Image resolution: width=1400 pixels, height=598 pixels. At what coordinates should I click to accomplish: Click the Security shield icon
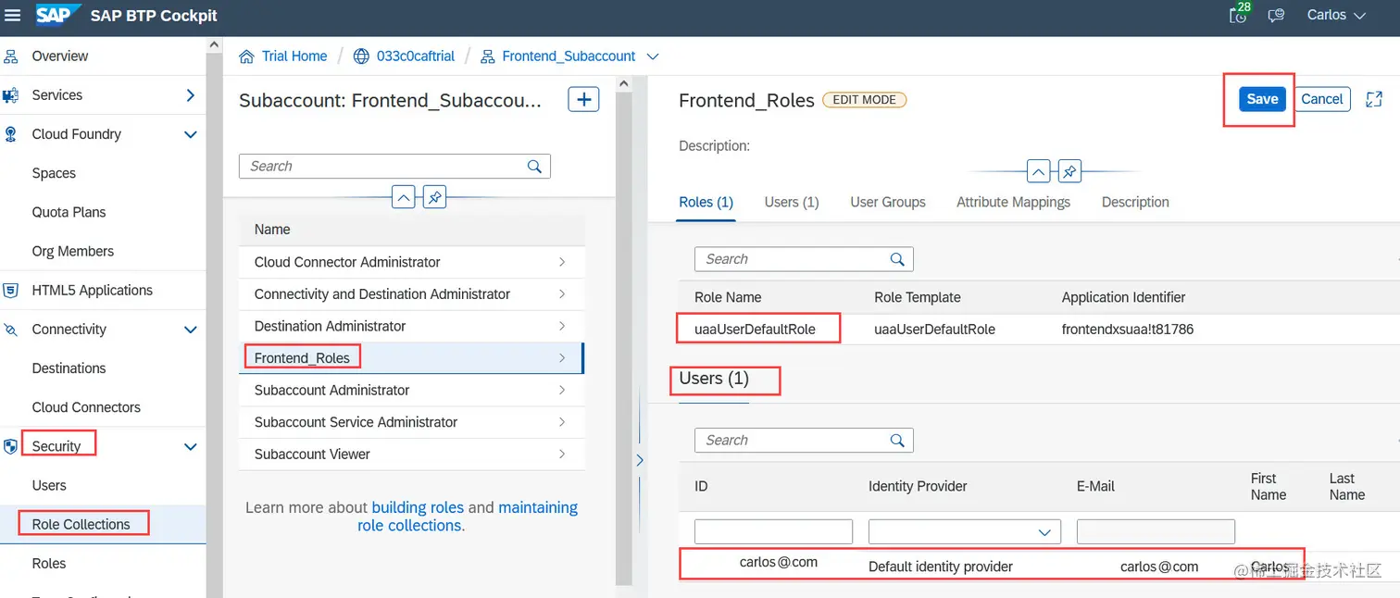click(x=11, y=446)
